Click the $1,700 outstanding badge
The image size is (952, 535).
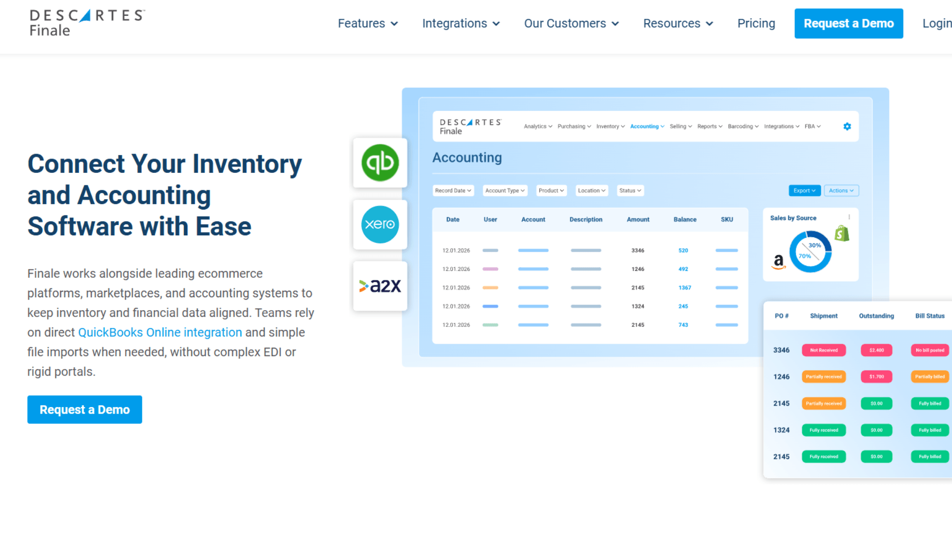[877, 377]
